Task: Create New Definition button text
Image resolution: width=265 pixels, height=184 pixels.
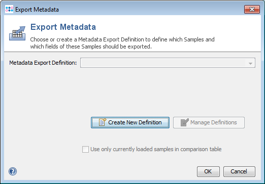Action: (x=135, y=122)
